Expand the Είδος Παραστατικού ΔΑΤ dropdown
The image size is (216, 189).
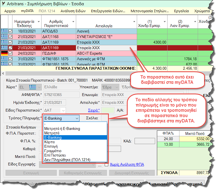click(x=63, y=110)
